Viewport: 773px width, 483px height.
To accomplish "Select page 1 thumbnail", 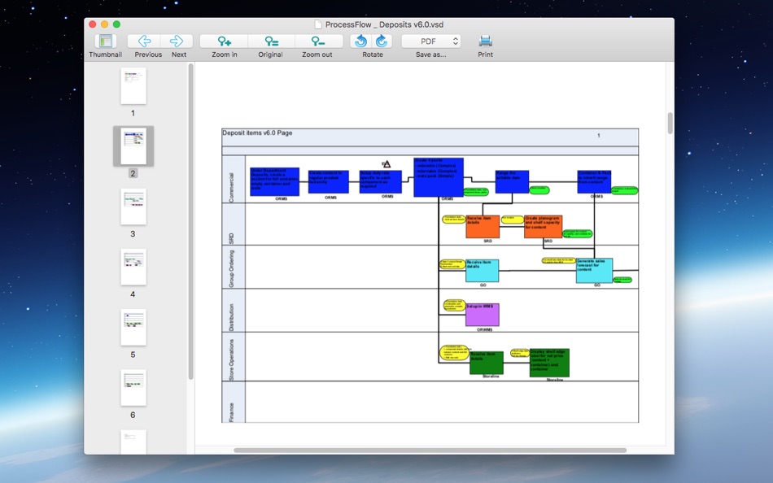I will 133,85.
